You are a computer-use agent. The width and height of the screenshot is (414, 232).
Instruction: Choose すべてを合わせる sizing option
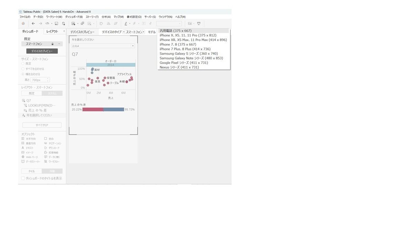pos(22,68)
